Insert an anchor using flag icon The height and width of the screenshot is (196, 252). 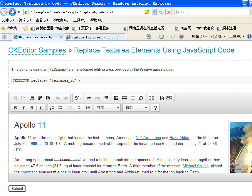pos(106,98)
